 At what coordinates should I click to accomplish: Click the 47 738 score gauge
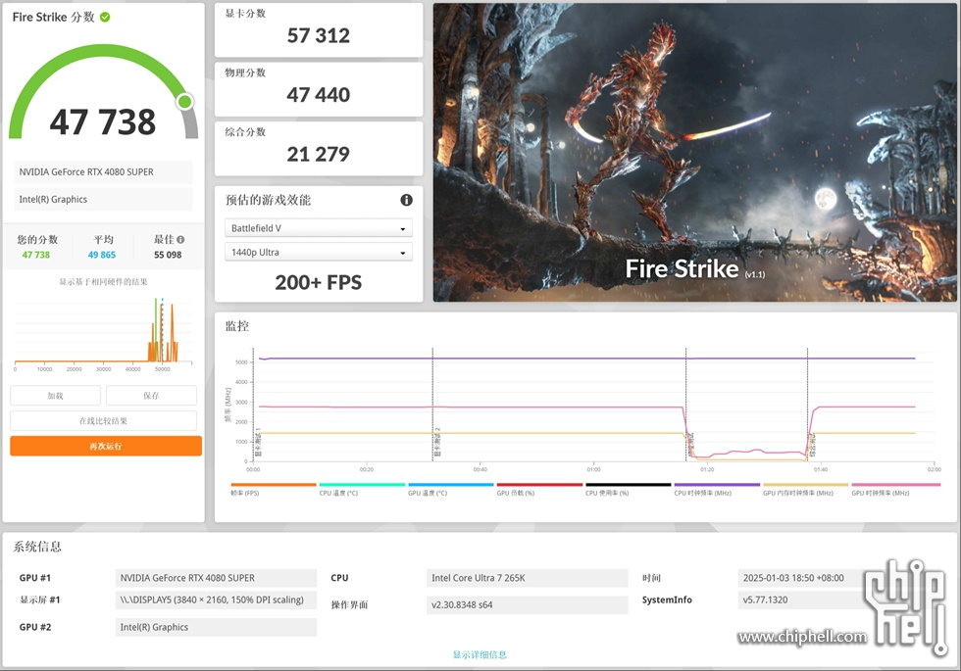pyautogui.click(x=104, y=92)
